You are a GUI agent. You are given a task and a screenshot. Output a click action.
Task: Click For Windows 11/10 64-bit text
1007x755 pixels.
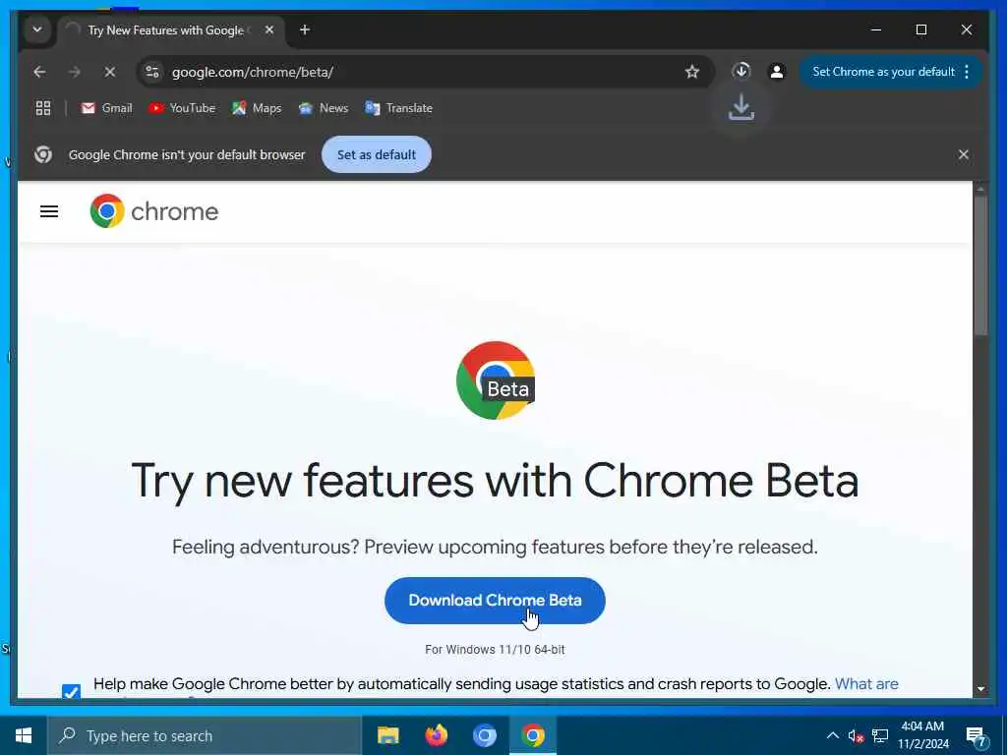pyautogui.click(x=495, y=650)
